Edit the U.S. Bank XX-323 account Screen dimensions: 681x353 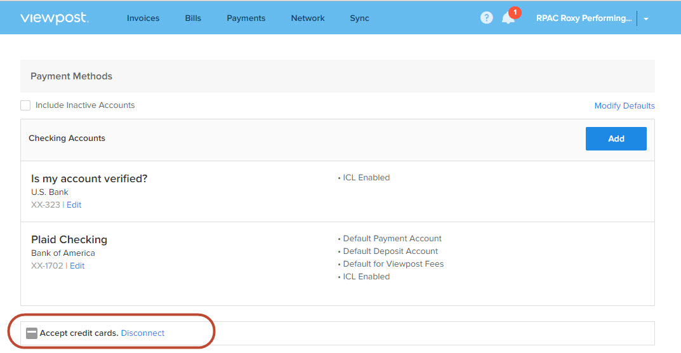pyautogui.click(x=74, y=205)
